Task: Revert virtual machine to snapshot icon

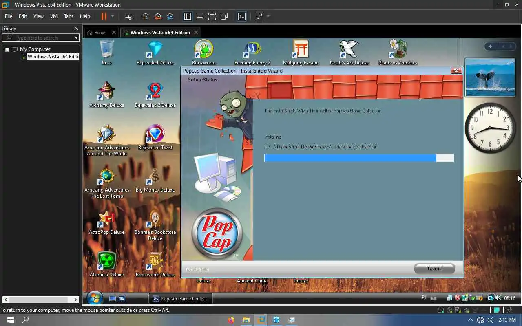Action: [x=158, y=16]
